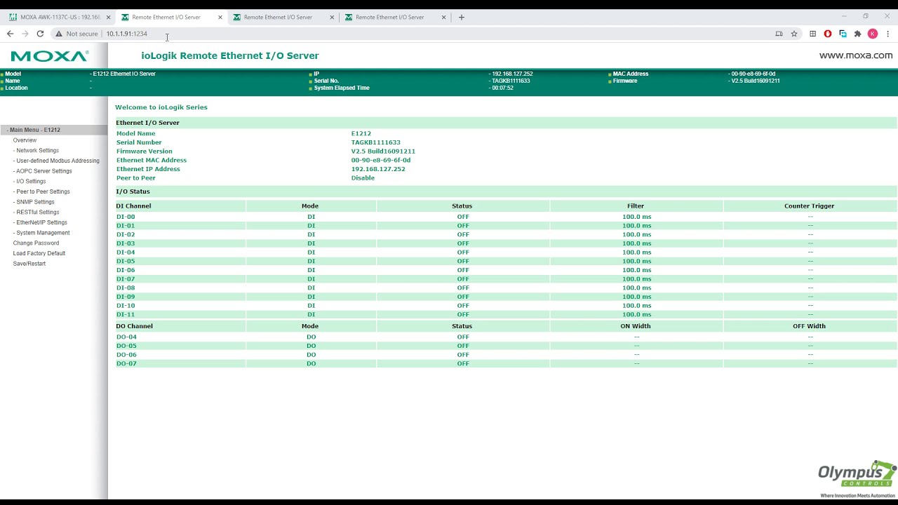Open the Extensions puzzle-piece menu

(x=857, y=34)
